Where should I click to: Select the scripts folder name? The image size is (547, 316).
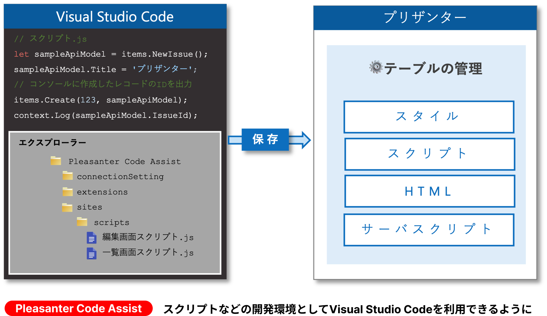[x=112, y=222]
